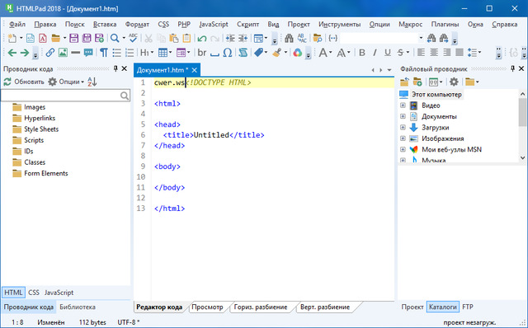Click the Insert image icon

pyautogui.click(x=63, y=53)
